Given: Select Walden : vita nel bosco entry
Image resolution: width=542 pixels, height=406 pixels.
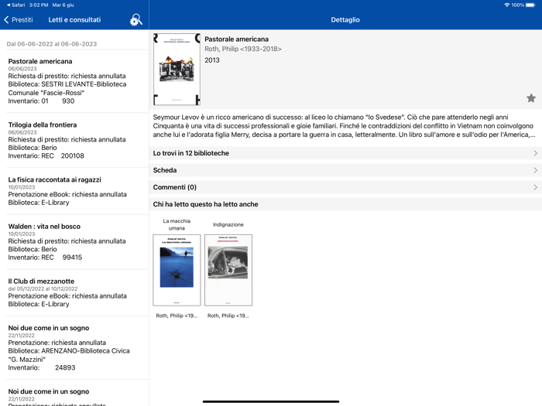Looking at the screenshot, I should coord(74,241).
